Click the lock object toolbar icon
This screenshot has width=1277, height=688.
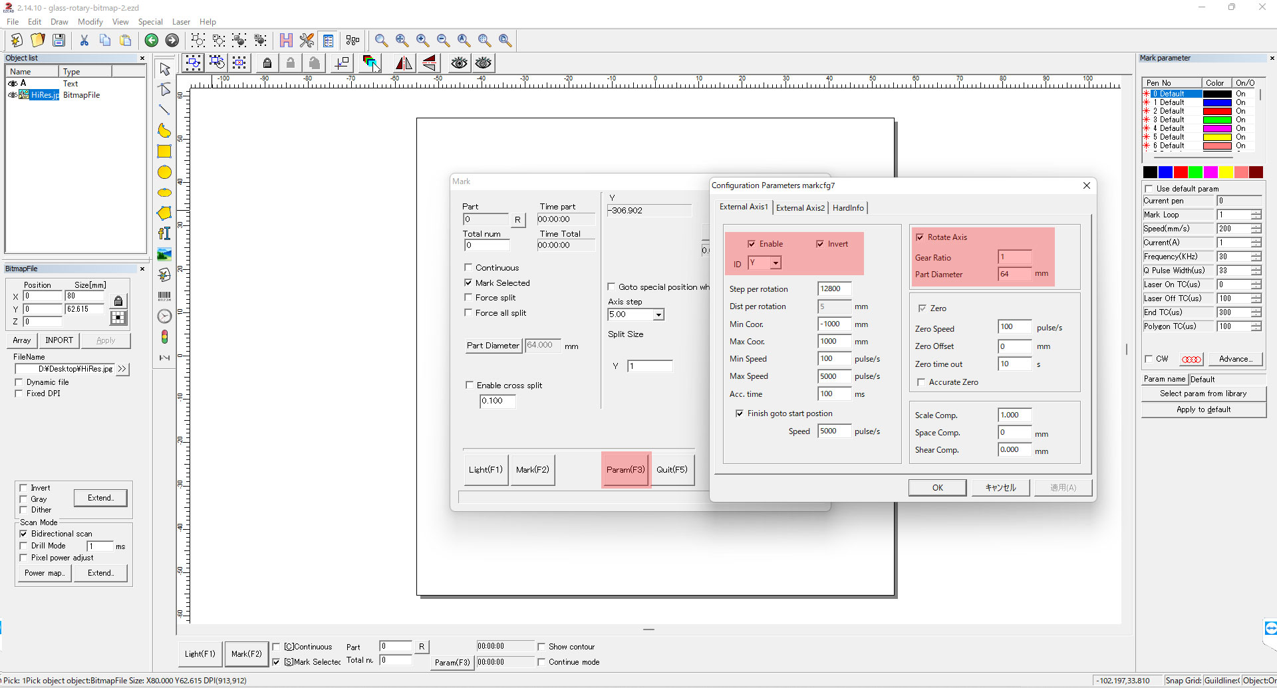click(x=267, y=63)
